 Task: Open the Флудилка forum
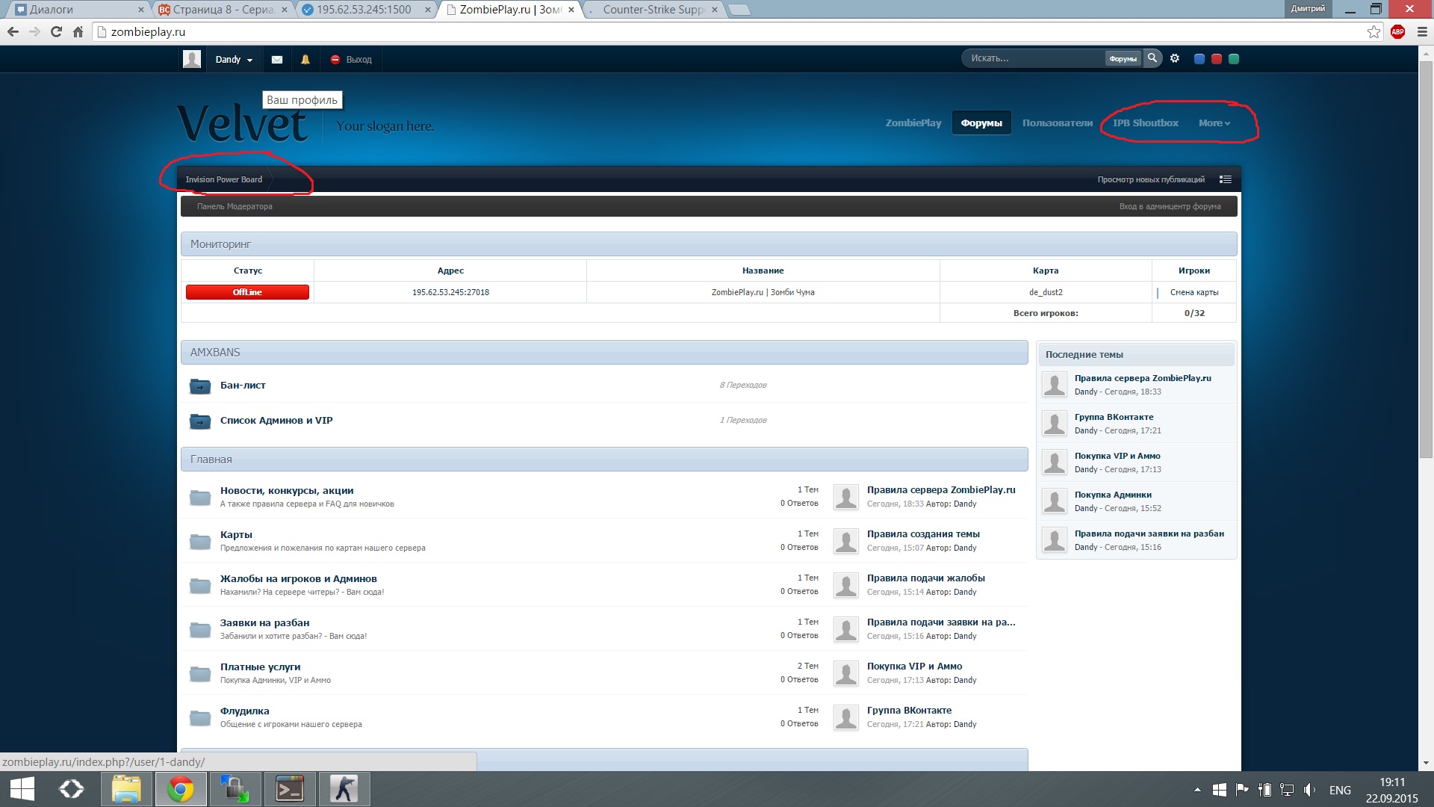click(x=244, y=711)
